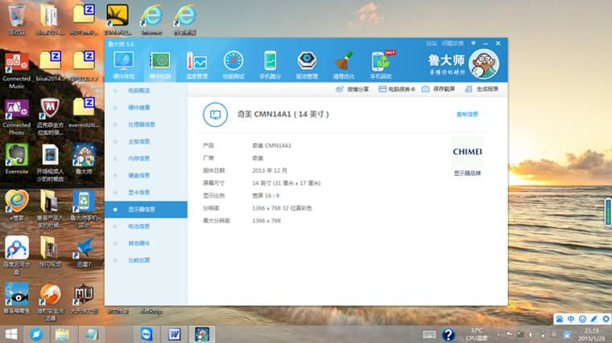Click the monitor icon beside 奇美 CMN14A1
612x343 pixels.
coord(215,114)
